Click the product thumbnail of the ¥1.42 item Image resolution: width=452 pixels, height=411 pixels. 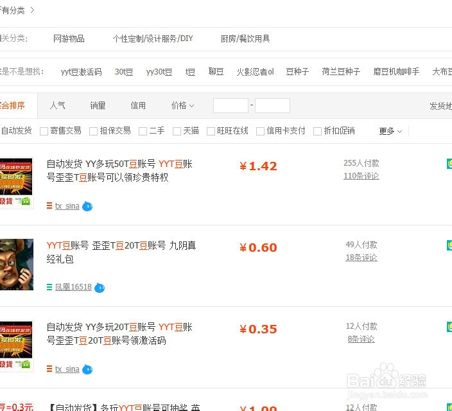tap(17, 183)
